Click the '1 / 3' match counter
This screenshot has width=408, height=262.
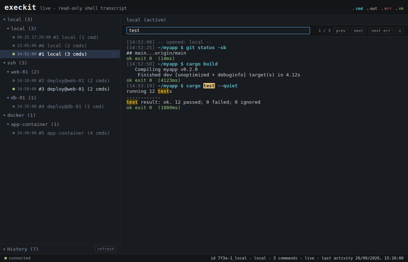coord(324,31)
